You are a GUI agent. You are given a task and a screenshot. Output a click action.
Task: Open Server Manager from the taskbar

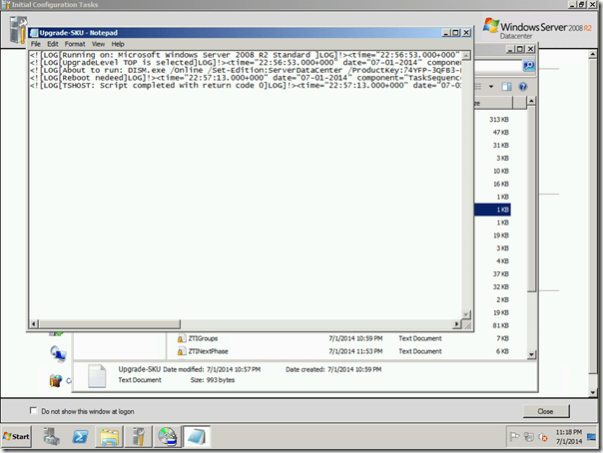51,438
